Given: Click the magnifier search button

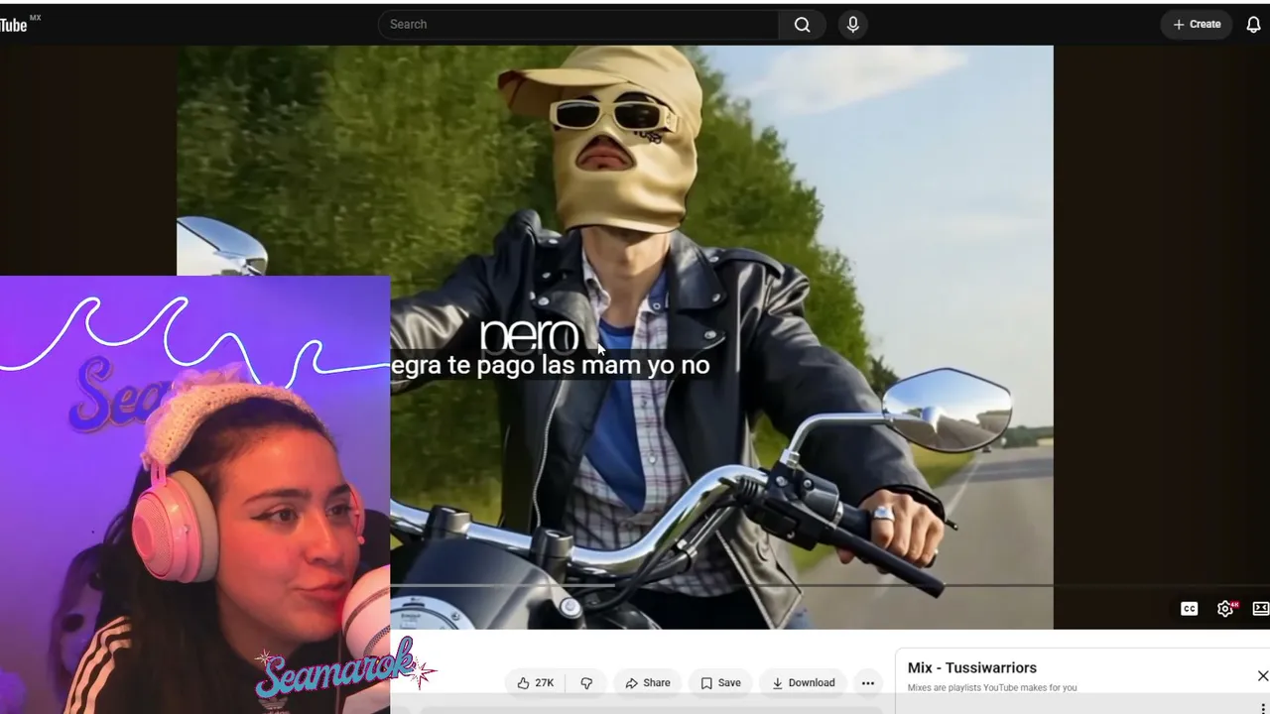Looking at the screenshot, I should tap(803, 25).
